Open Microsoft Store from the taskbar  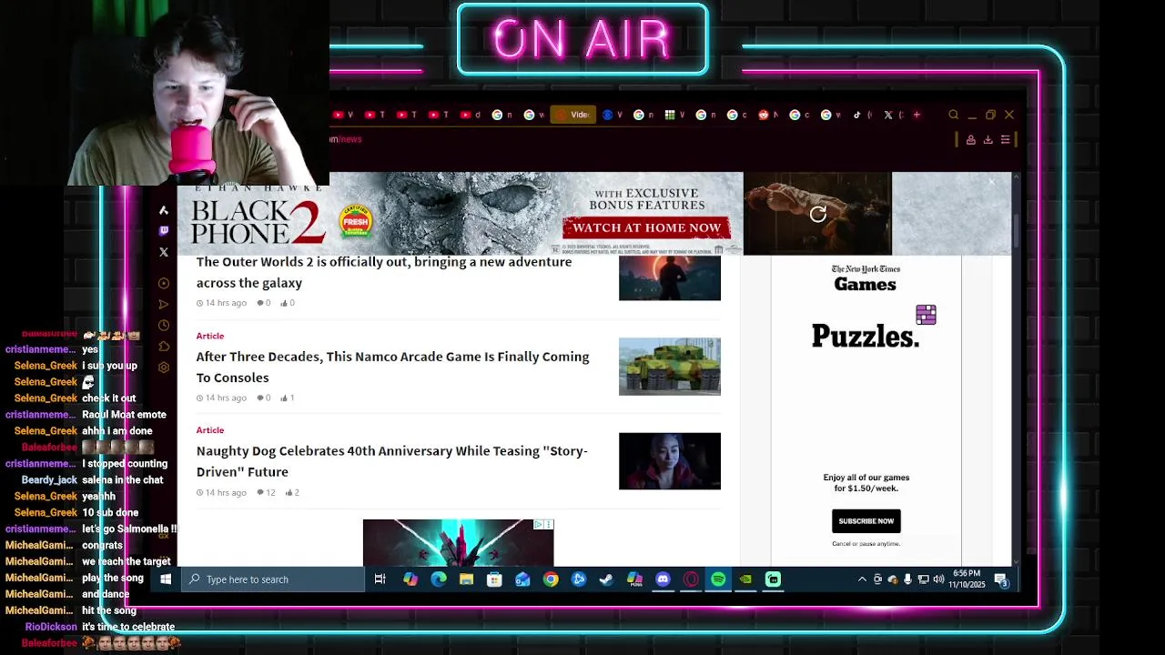coord(494,579)
